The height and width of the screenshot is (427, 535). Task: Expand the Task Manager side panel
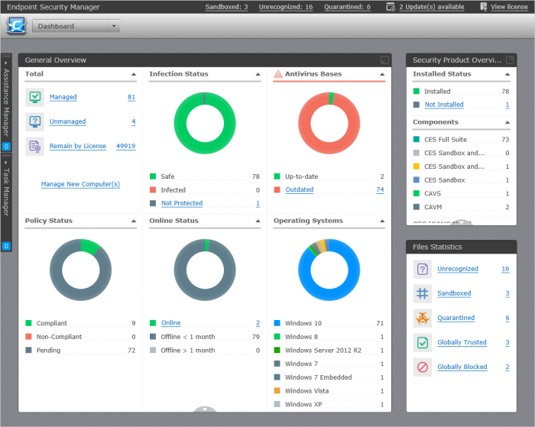(x=6, y=163)
